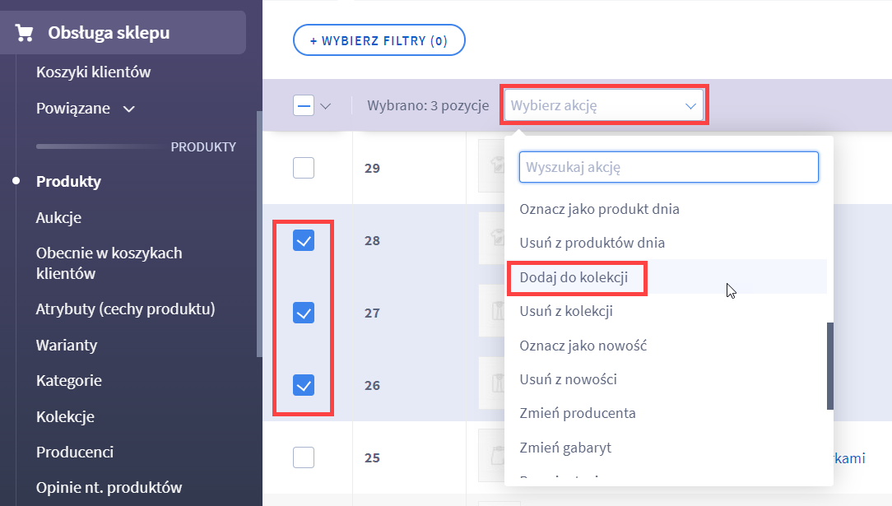Open the Wybierz akcję dropdown
The image size is (892, 506).
click(x=604, y=104)
